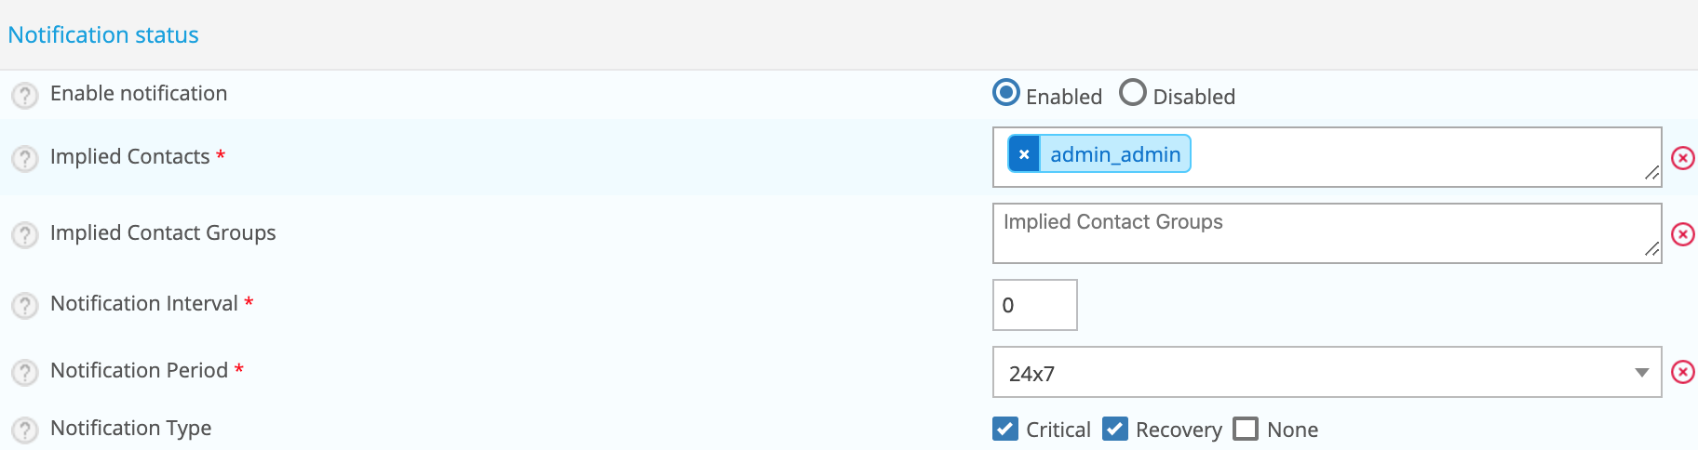Uncheck the Critical notification type
The width and height of the screenshot is (1698, 450).
click(x=1005, y=429)
